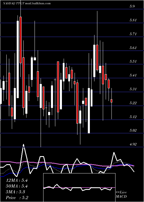This screenshot has height=202, width=144.
Task: Click the Price : 5.2 readout
Action: [x=17, y=197]
